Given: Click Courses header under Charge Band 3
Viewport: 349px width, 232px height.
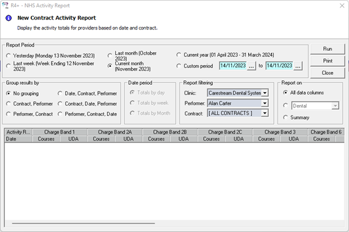Looking at the screenshot, I should [x=266, y=139].
